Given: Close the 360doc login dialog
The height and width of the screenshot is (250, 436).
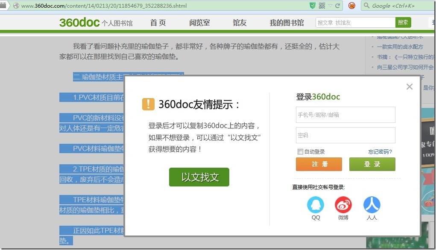Looking at the screenshot, I should [409, 87].
